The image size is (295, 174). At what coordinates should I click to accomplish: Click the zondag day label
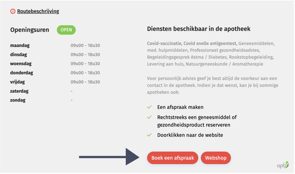tap(18, 100)
